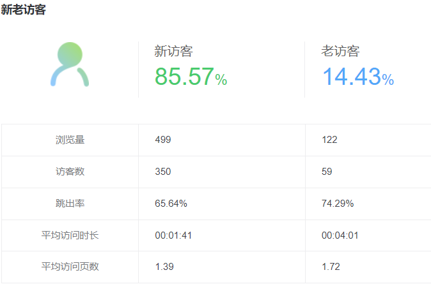The image size is (431, 291).
Task: Click the blue 14.43% returning visitor percentage
Action: (x=357, y=77)
